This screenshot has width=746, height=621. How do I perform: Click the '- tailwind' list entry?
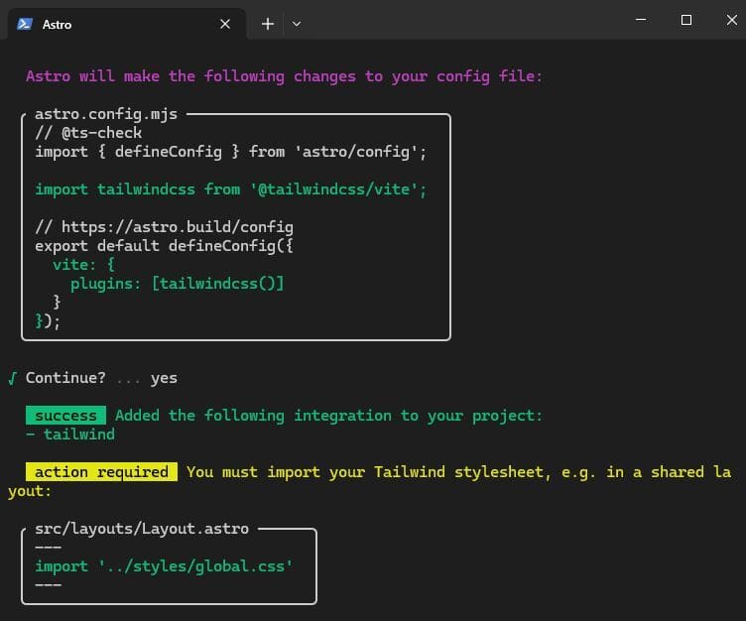(70, 435)
